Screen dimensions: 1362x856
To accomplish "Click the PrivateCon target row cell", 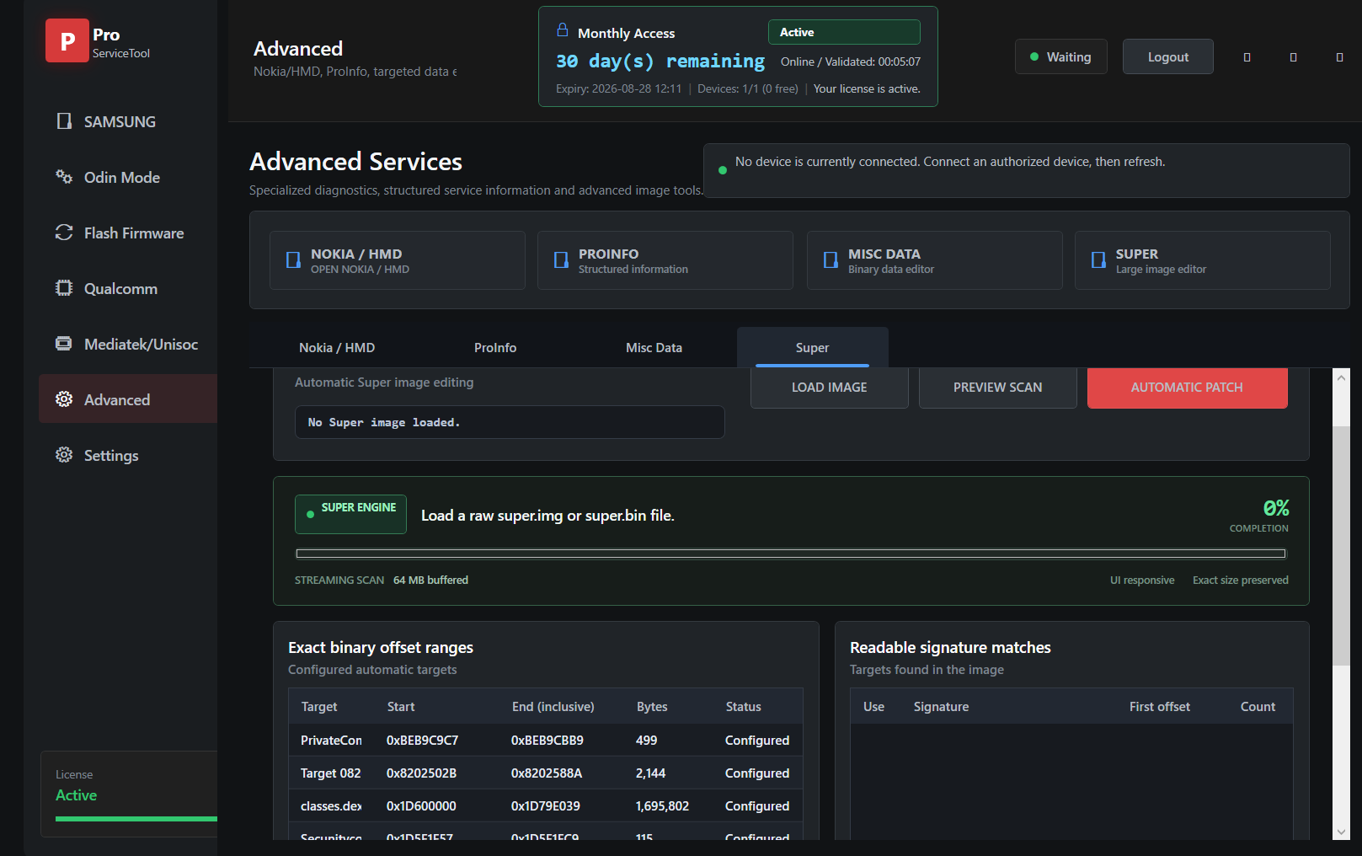I will pos(331,741).
